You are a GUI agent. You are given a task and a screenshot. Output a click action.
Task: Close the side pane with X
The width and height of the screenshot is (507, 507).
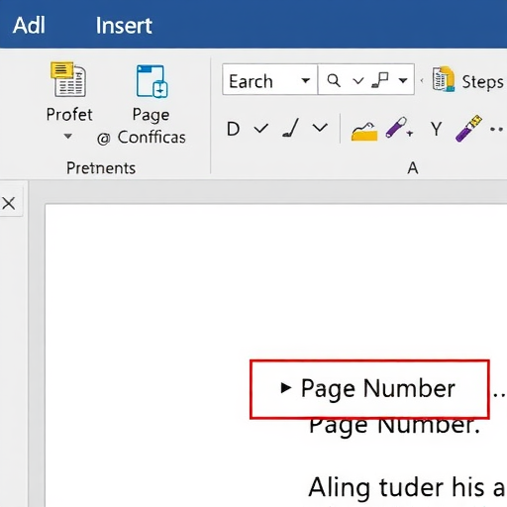tap(9, 203)
